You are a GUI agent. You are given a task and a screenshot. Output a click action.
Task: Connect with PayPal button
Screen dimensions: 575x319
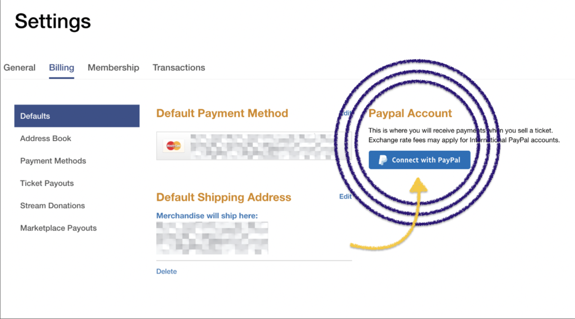pyautogui.click(x=419, y=160)
